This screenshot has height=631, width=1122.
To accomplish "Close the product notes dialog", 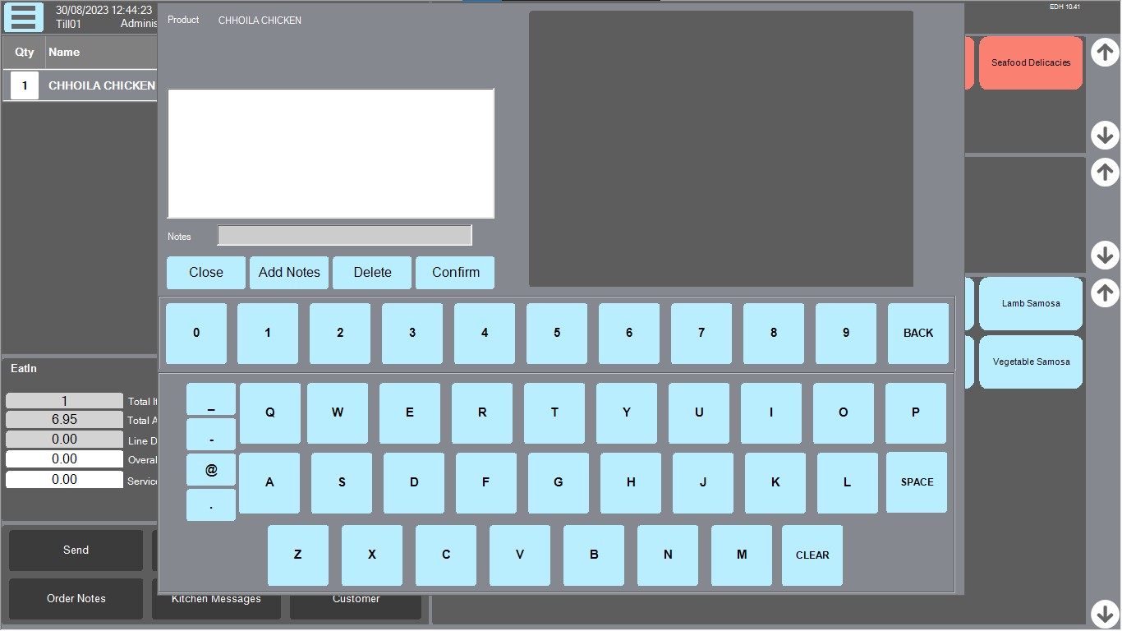I will (206, 273).
